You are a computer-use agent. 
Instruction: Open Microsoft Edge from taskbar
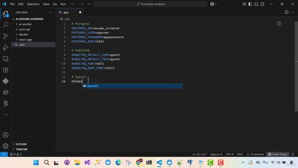(118, 162)
